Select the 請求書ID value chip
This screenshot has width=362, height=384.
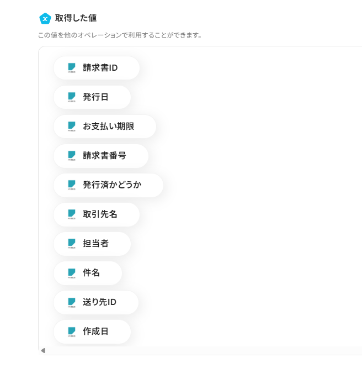click(100, 68)
